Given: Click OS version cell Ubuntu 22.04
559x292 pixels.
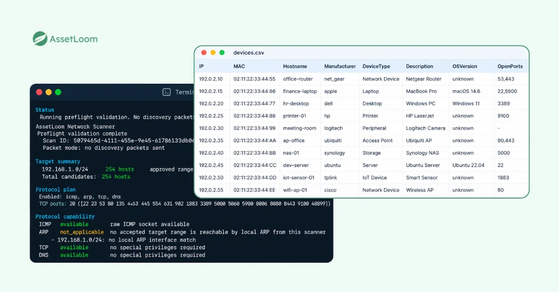Looking at the screenshot, I should pyautogui.click(x=468, y=165).
